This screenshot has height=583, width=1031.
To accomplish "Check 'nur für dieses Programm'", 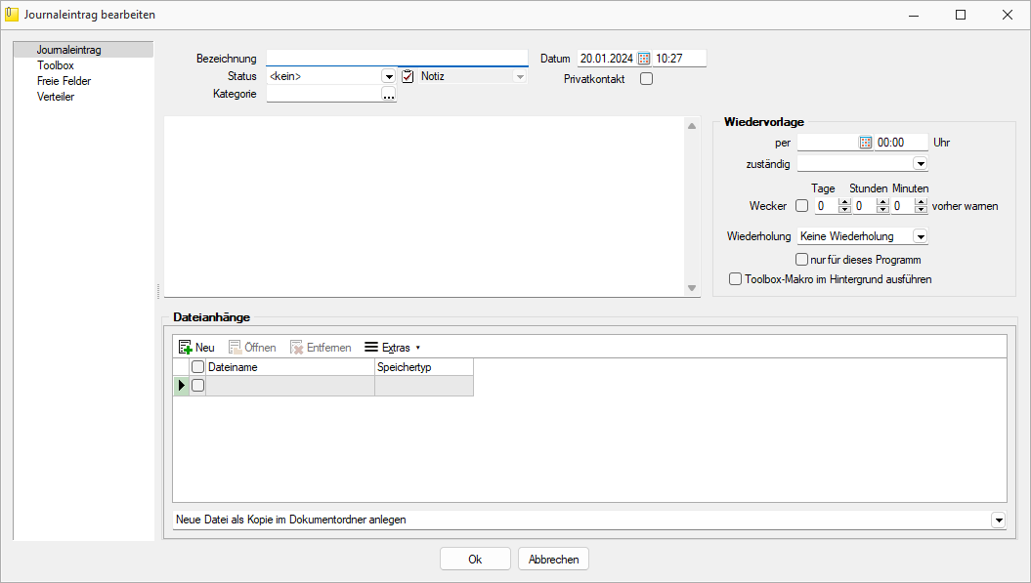I will pos(801,260).
